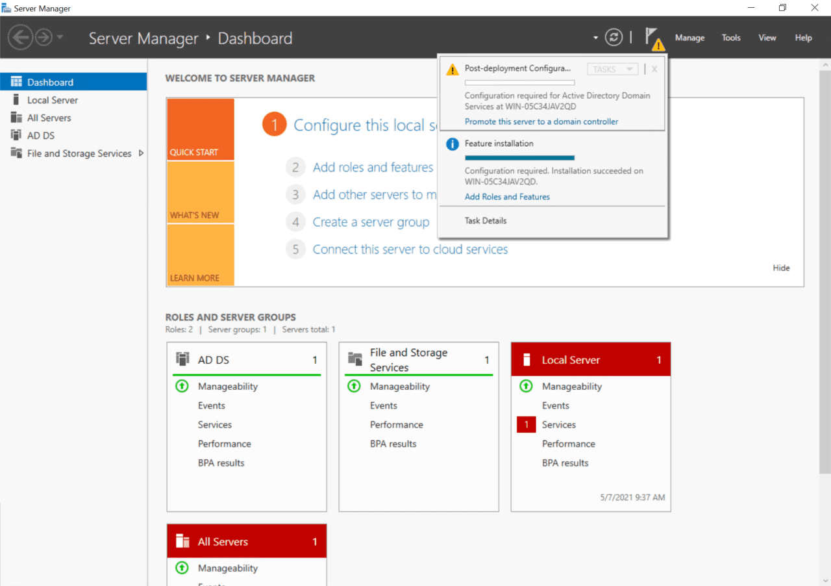Open Task Details in notifications panel
This screenshot has height=586, width=831.
pos(486,221)
